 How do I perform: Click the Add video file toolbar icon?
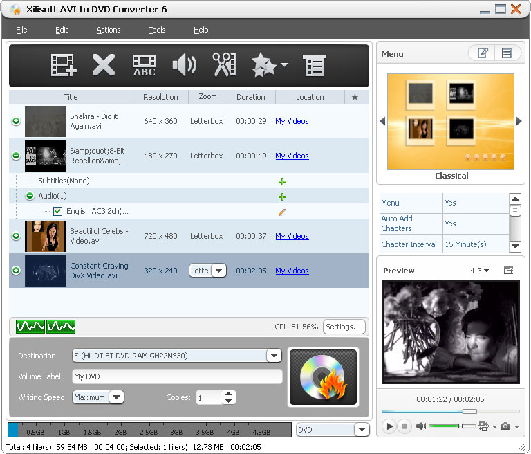[64, 65]
